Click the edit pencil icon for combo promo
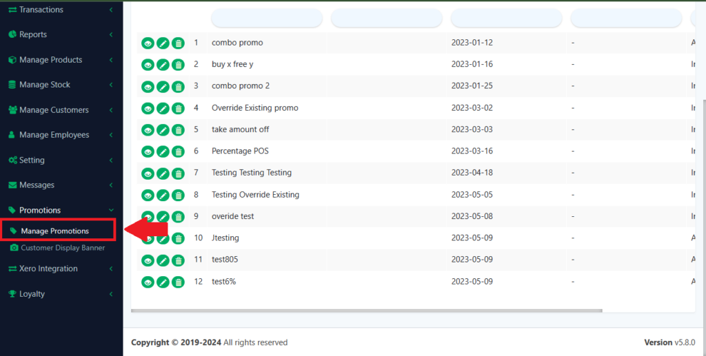 (x=163, y=43)
